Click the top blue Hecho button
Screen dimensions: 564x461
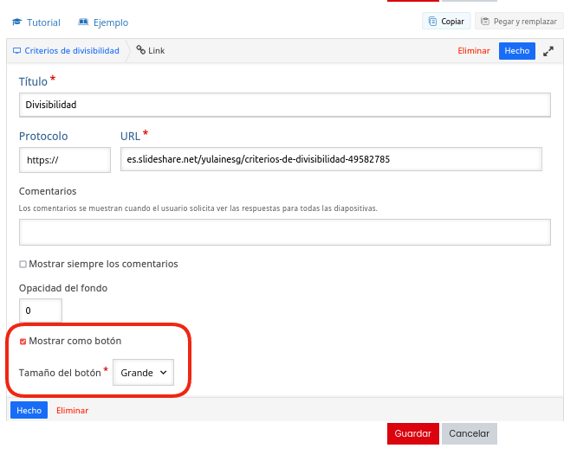point(516,51)
